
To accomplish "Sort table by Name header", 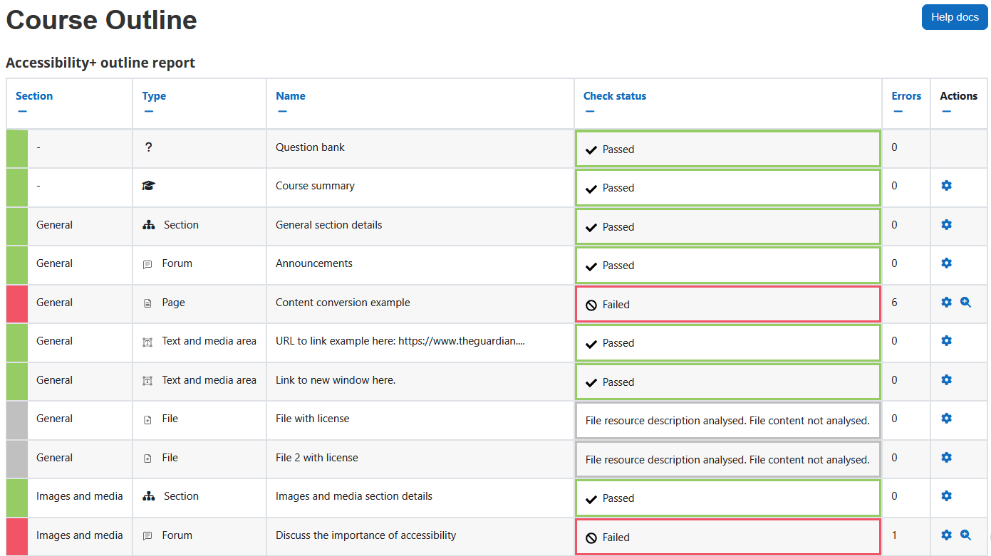I will [291, 96].
